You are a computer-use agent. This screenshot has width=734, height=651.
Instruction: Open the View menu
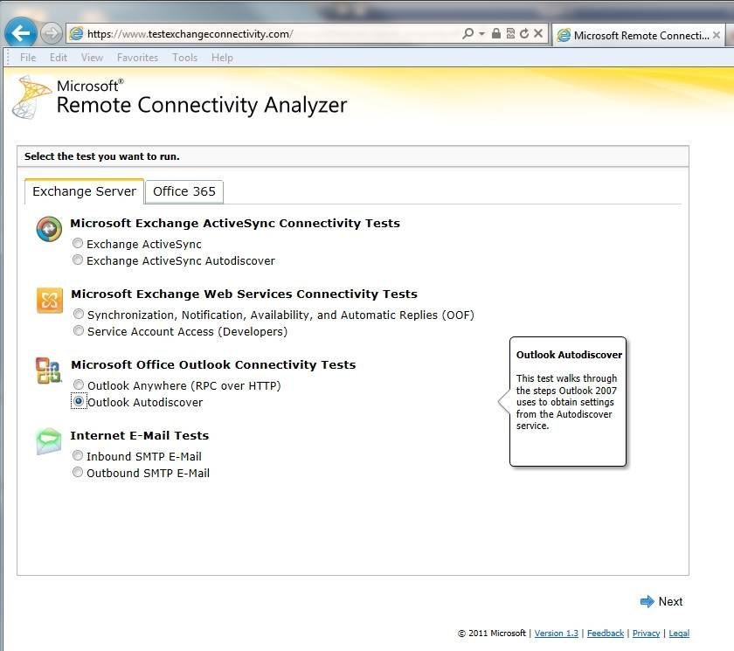92,58
